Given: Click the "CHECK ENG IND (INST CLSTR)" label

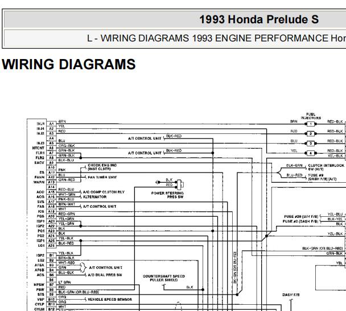Looking at the screenshot, I should point(102,167).
